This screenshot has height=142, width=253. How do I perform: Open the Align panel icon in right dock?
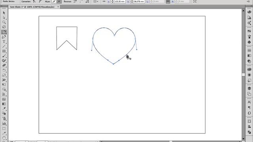(x=249, y=127)
